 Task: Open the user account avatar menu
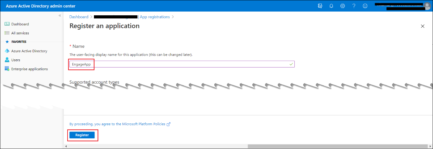point(427,6)
